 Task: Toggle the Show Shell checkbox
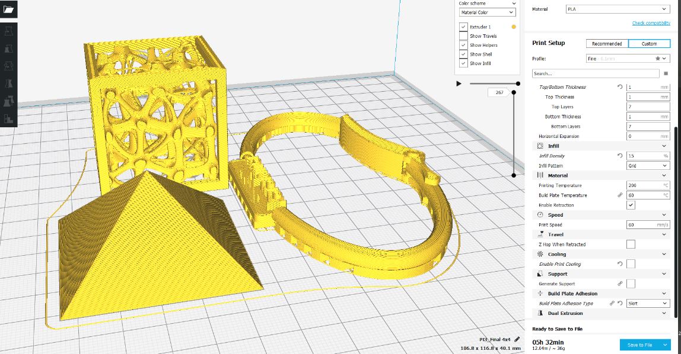[x=463, y=54]
